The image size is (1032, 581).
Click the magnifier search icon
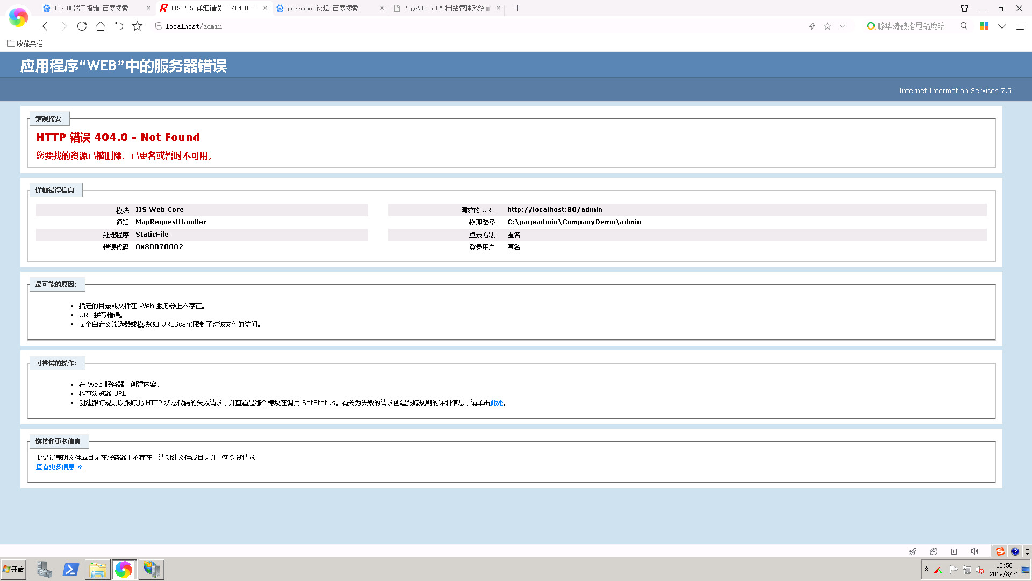tap(964, 26)
